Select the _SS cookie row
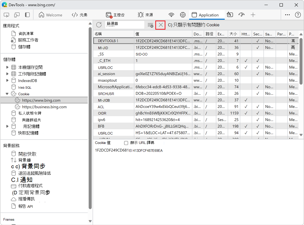The image size is (304, 225). [x=196, y=54]
